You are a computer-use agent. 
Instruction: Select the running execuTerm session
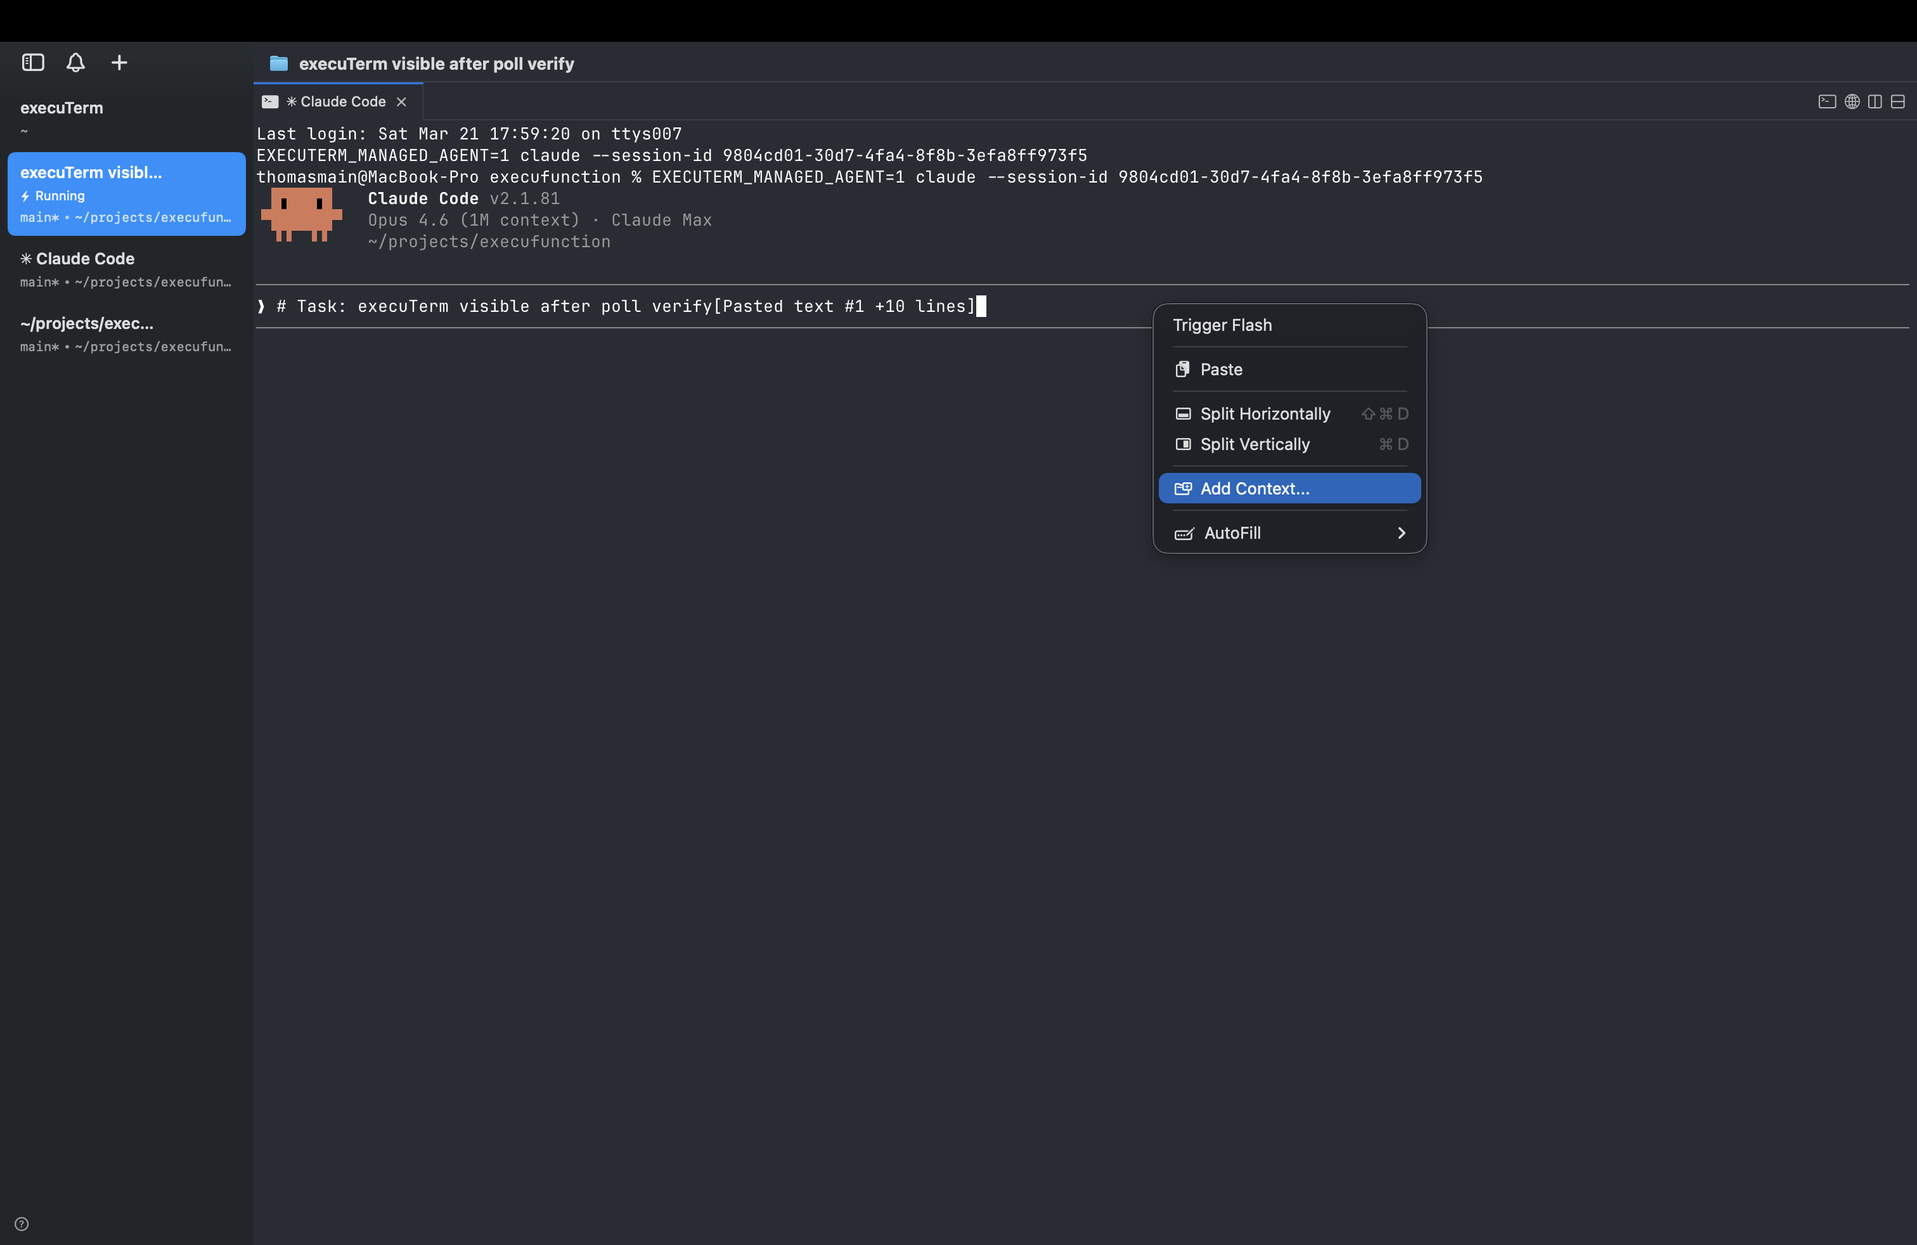[126, 194]
